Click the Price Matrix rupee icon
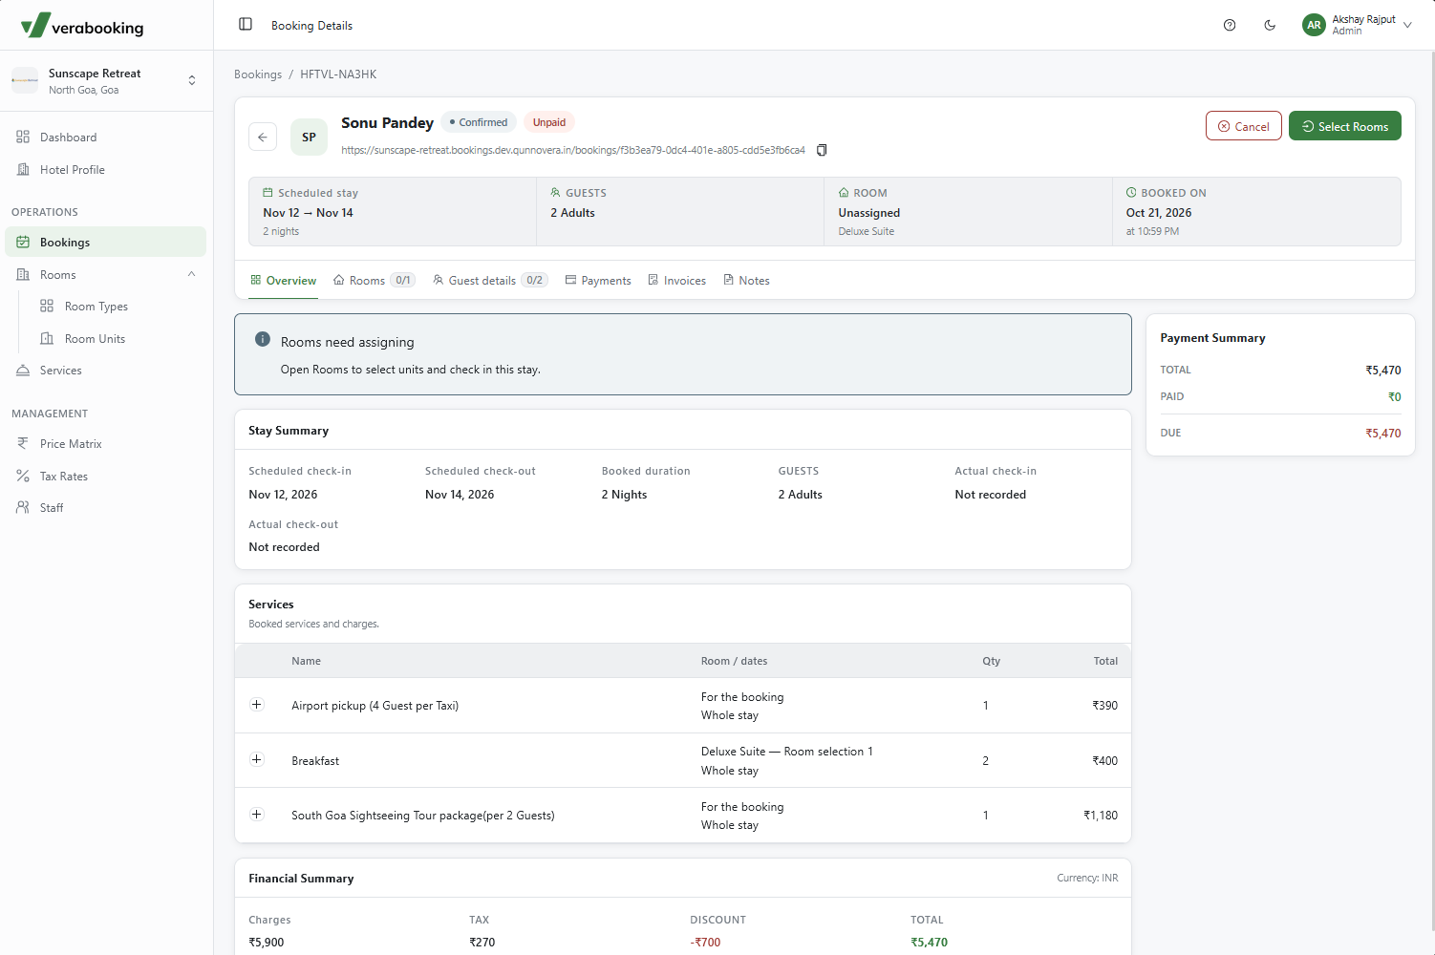 [23, 444]
